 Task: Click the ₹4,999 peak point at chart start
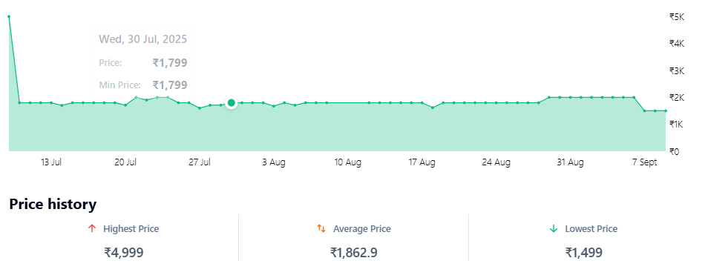tap(9, 17)
